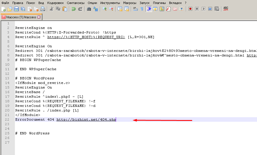
Task: Click '</IfModule>' closing tag text
Action: point(28,115)
